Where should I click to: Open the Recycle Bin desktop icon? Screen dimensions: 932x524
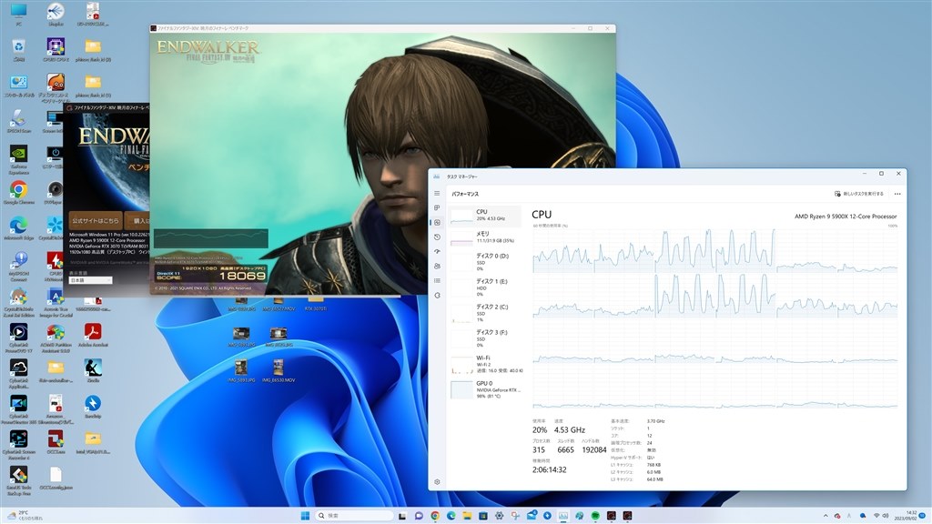pos(18,50)
